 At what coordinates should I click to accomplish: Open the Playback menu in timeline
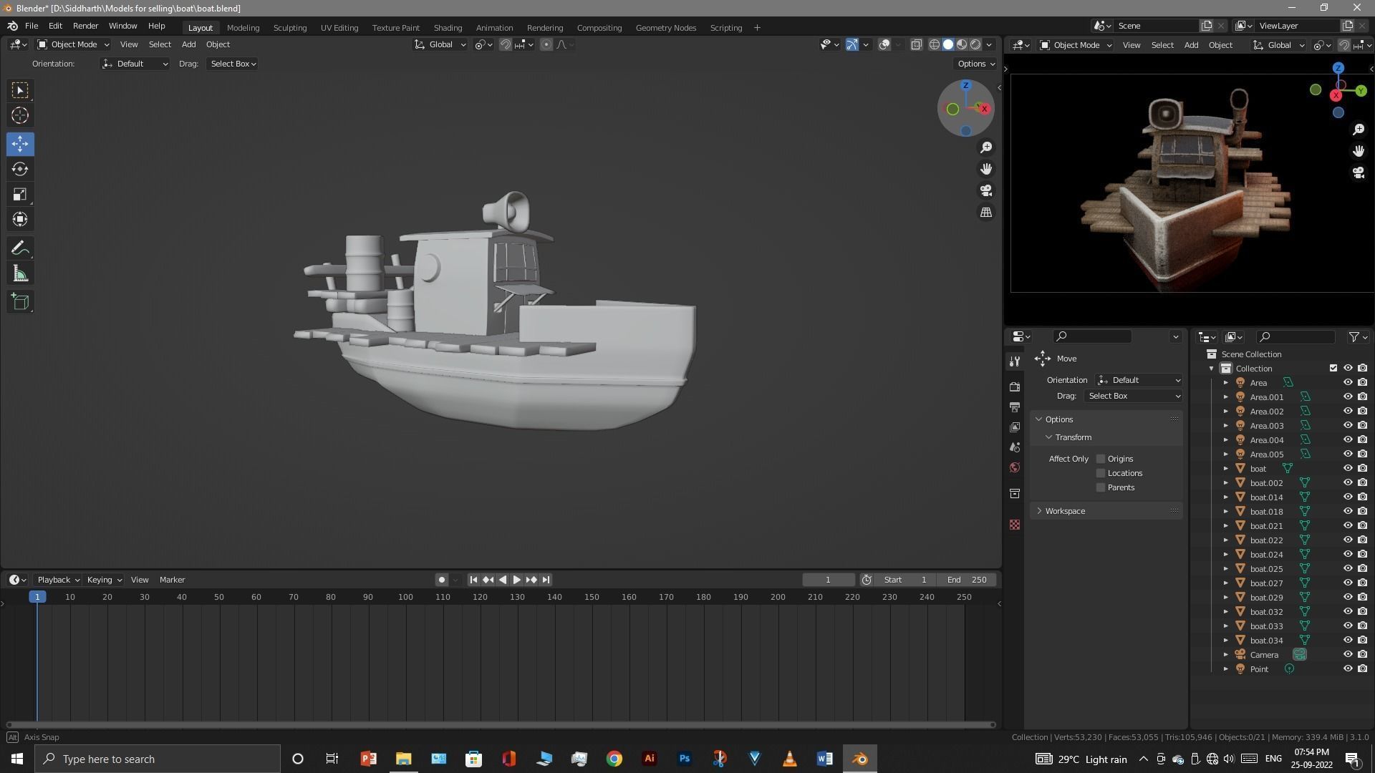[x=58, y=580]
